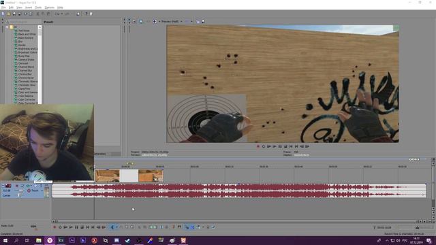The height and width of the screenshot is (245, 436).
Task: Open the Tools menu
Action: coord(38,7)
